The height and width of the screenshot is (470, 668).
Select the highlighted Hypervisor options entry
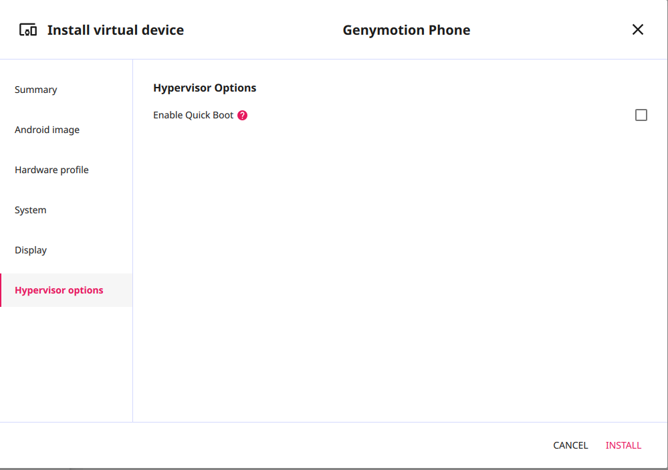pos(59,290)
